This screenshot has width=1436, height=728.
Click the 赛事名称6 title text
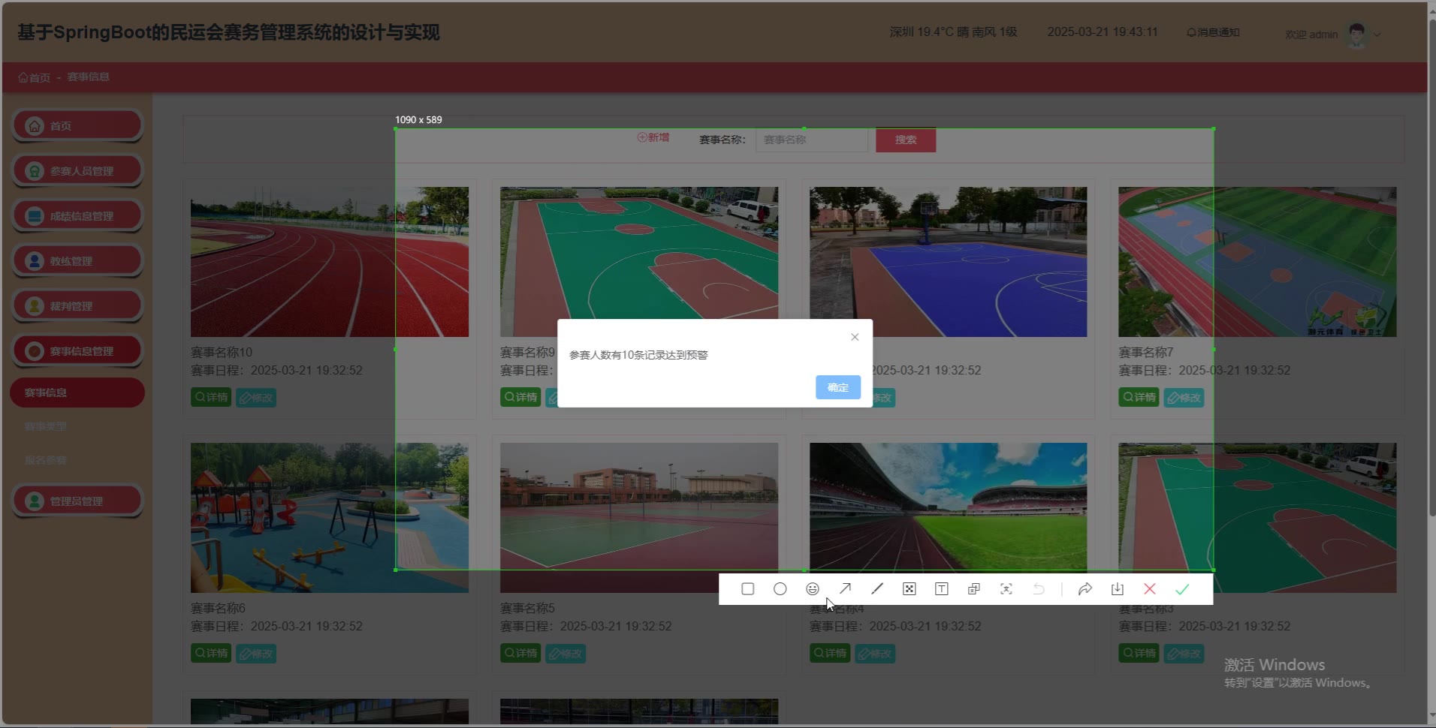pos(218,608)
